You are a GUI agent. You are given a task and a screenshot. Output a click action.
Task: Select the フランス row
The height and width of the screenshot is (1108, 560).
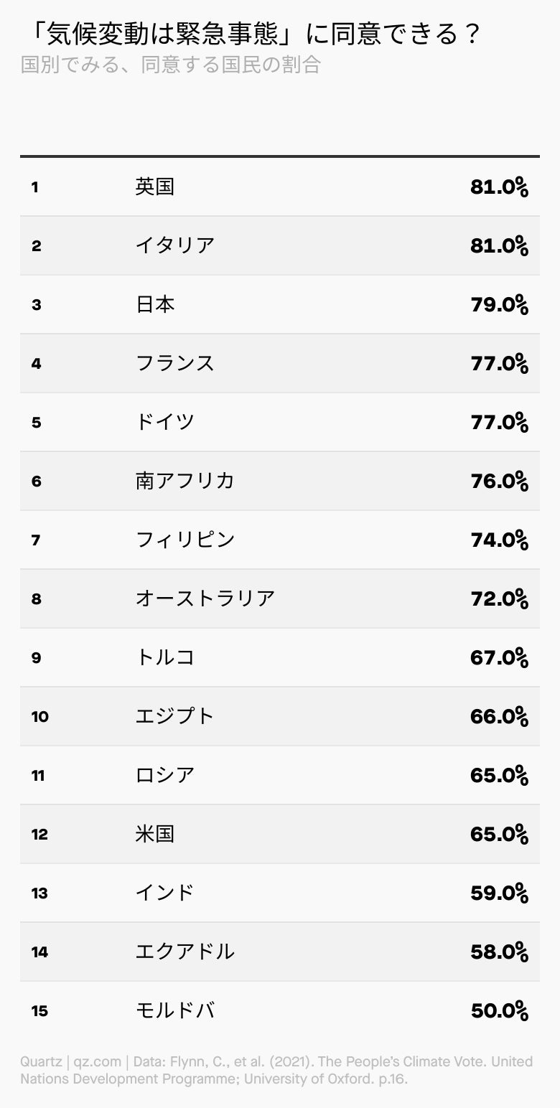click(x=280, y=363)
